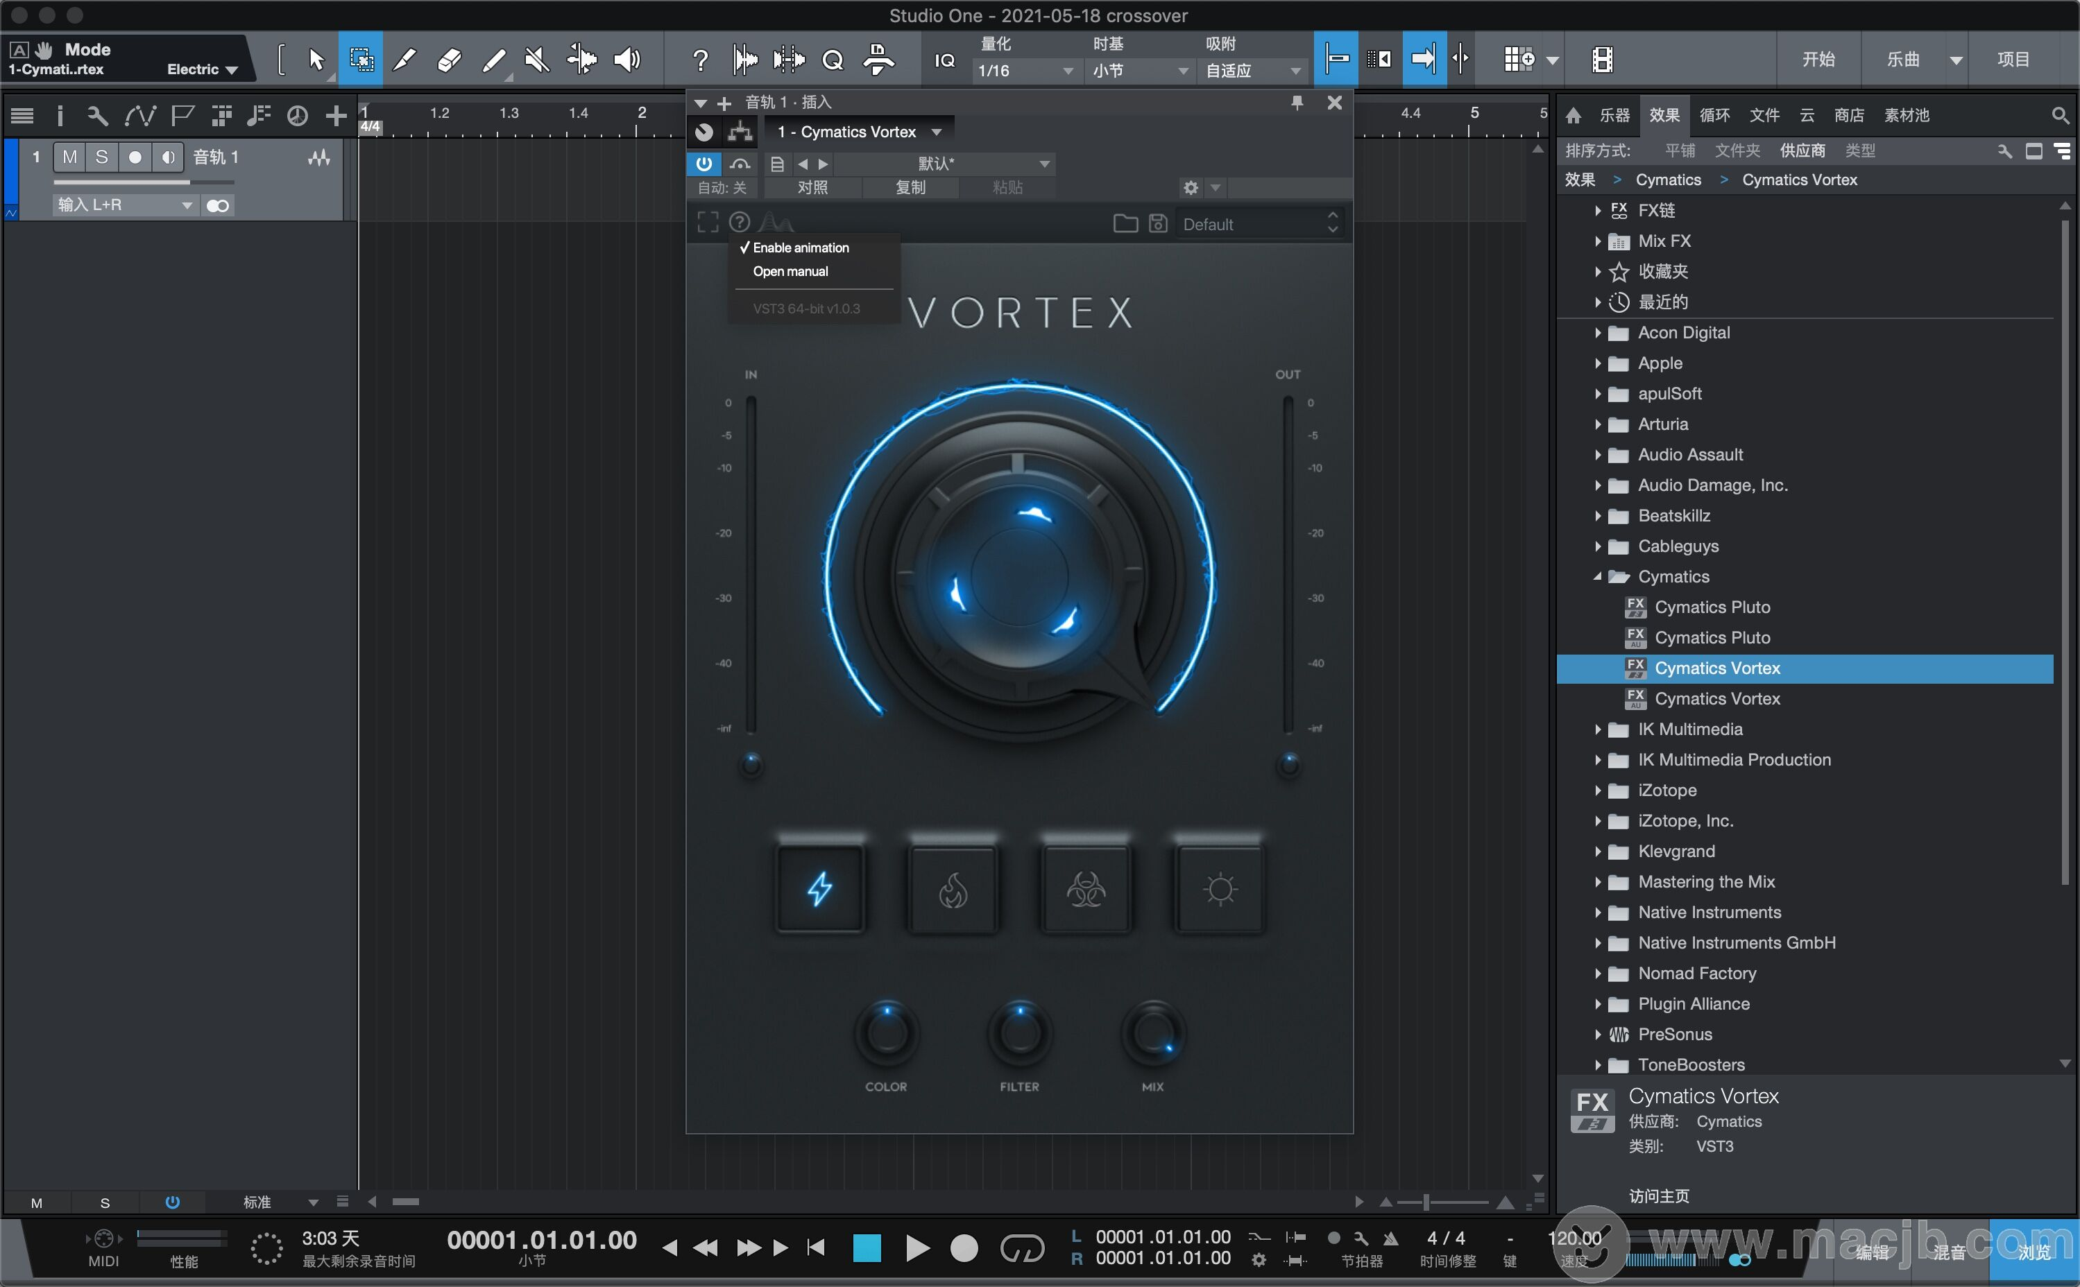The image size is (2080, 1287).
Task: Sort browser by 类型
Action: pyautogui.click(x=1860, y=150)
